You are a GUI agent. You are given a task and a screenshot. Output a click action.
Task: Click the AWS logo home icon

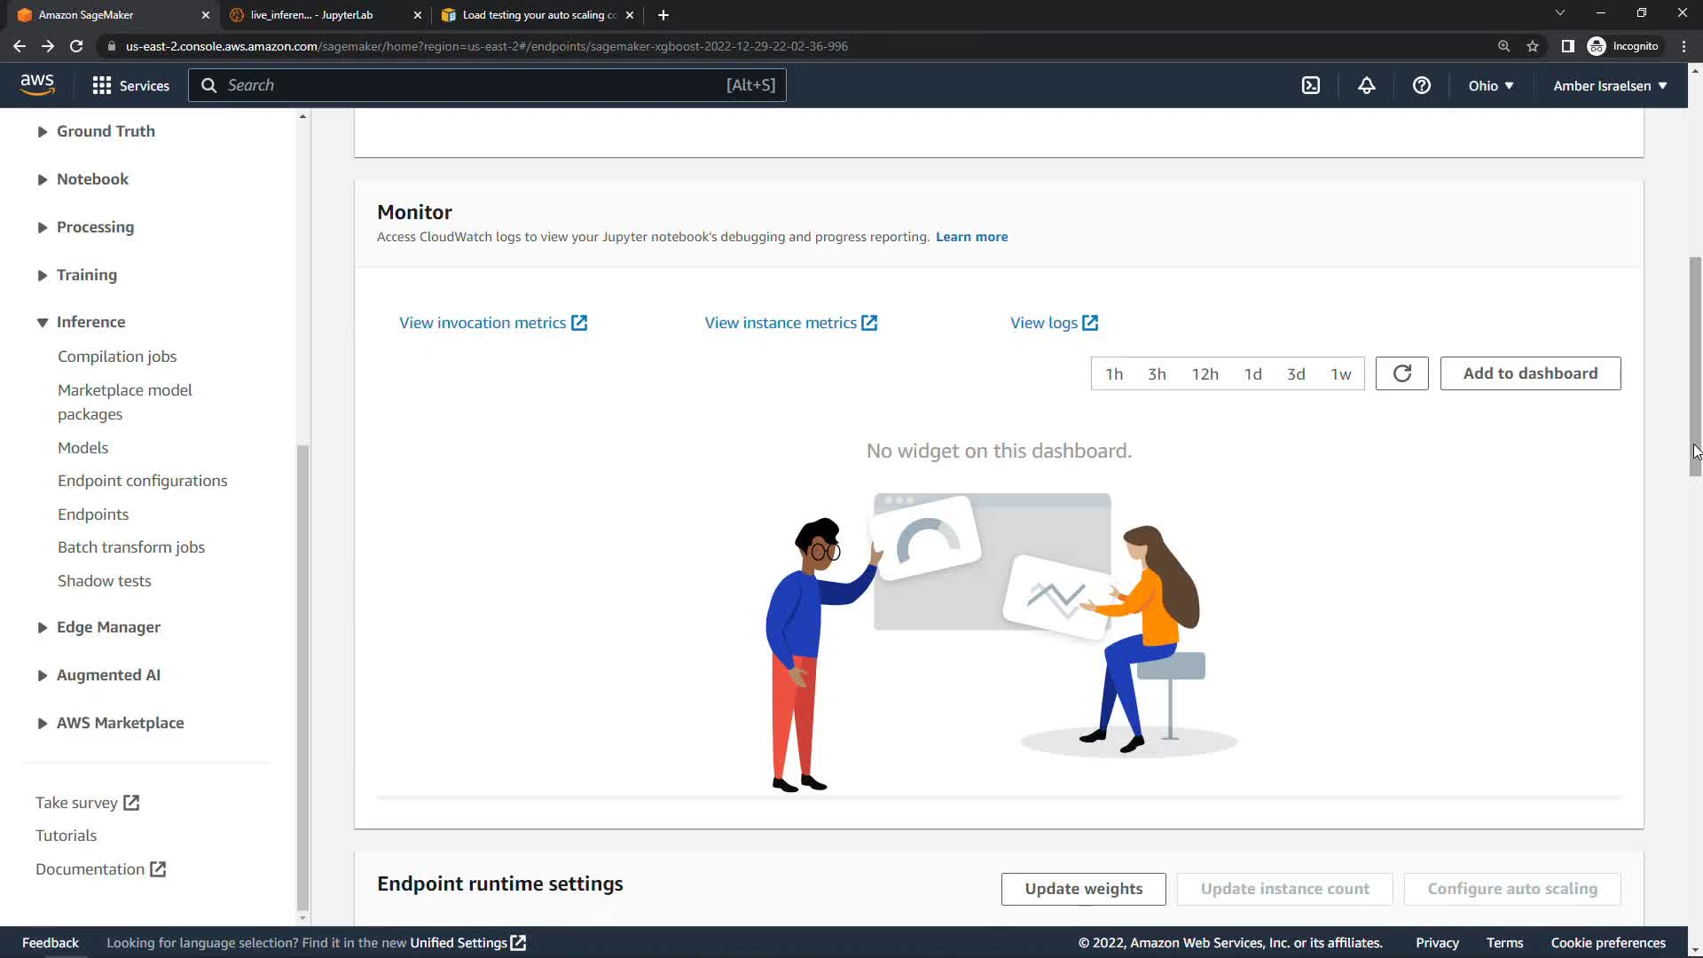click(37, 85)
